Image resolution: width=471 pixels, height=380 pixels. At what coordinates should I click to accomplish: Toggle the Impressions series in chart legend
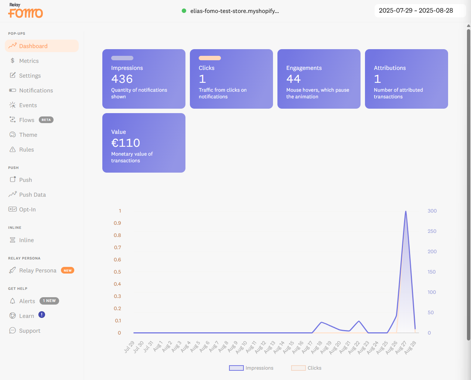251,368
